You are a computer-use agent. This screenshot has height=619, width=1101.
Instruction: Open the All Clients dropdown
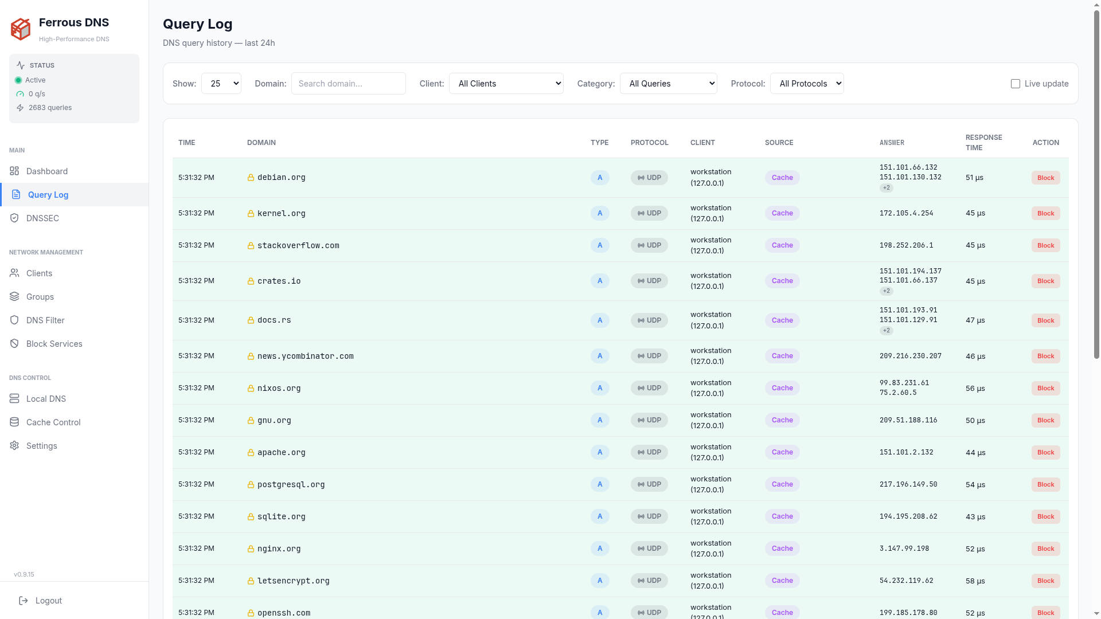pyautogui.click(x=506, y=84)
